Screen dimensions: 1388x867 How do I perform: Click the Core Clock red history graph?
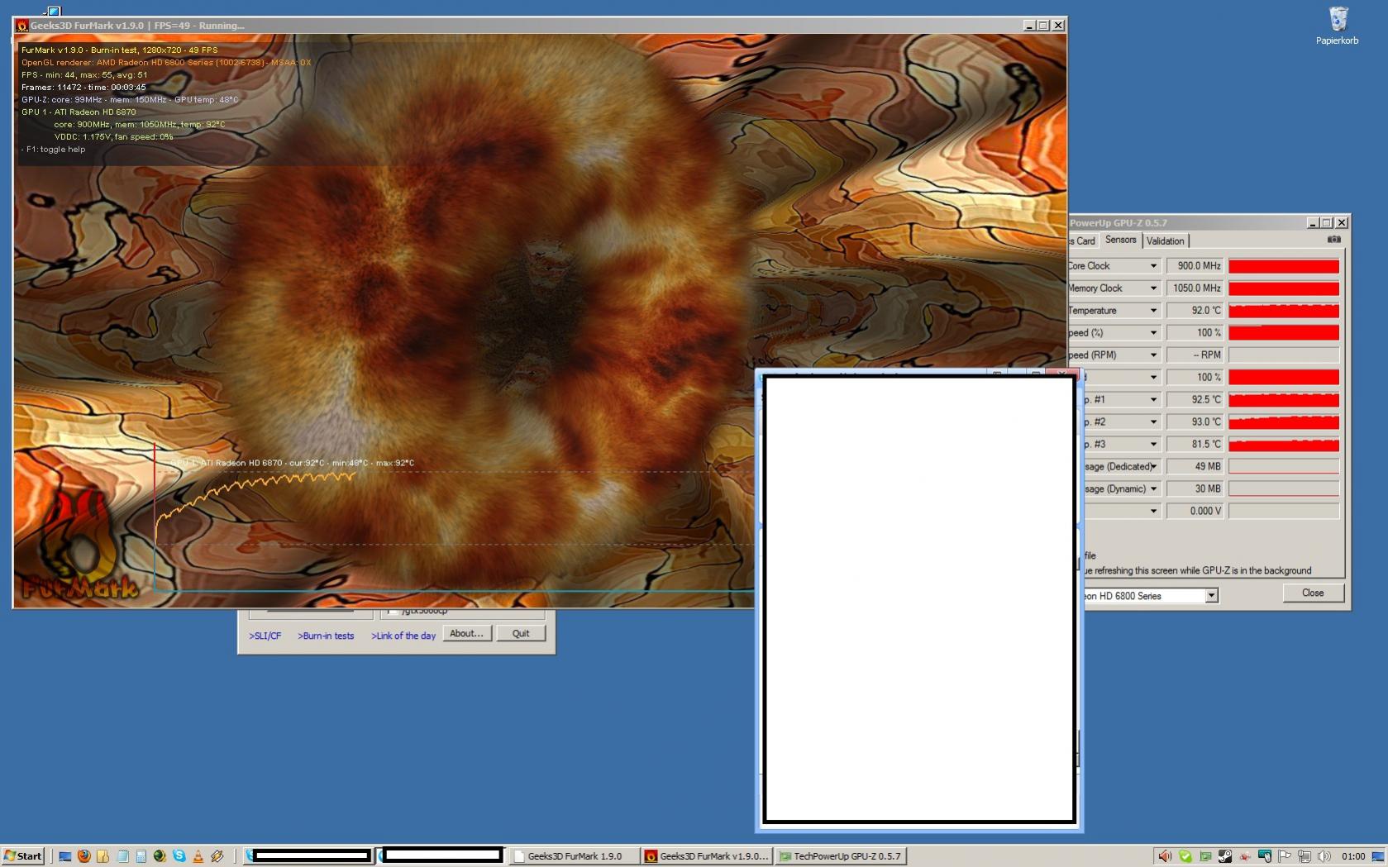pos(1284,266)
